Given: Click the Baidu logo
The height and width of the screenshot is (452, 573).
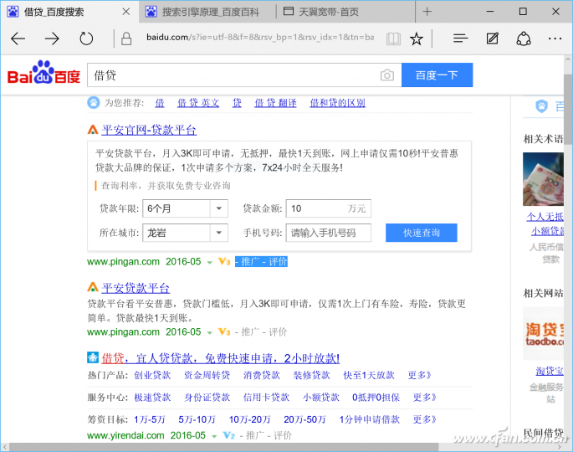Looking at the screenshot, I should click(43, 73).
